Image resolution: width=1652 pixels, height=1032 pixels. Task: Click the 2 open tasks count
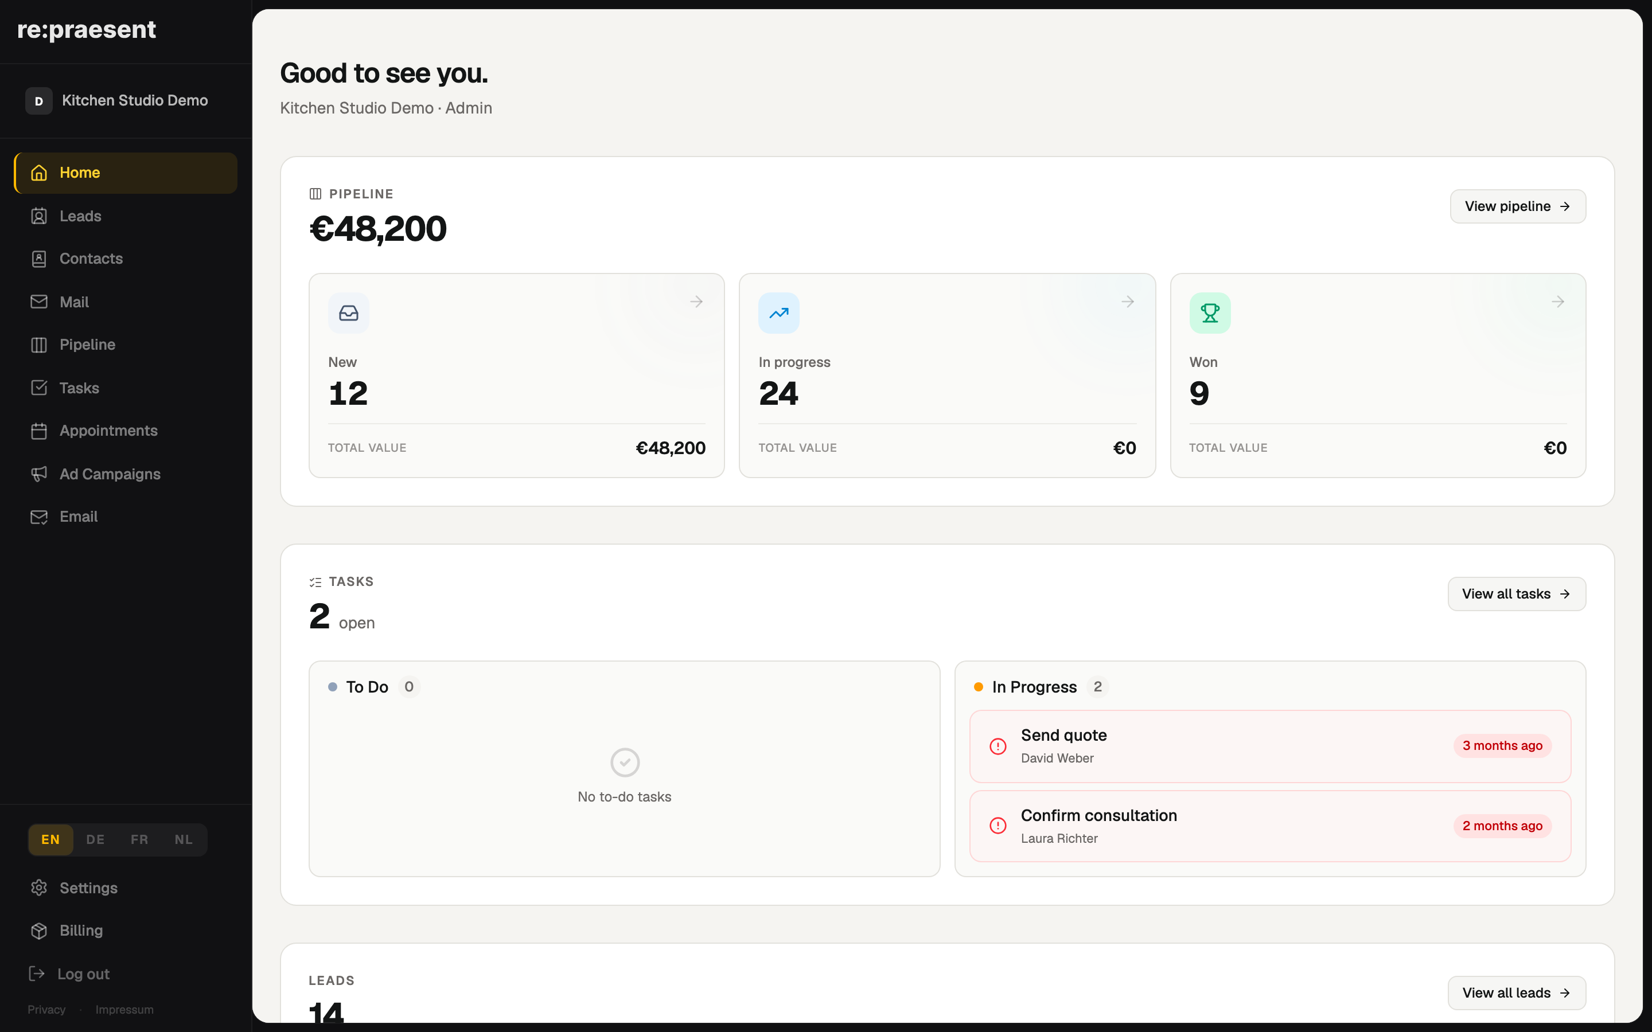[x=342, y=616]
